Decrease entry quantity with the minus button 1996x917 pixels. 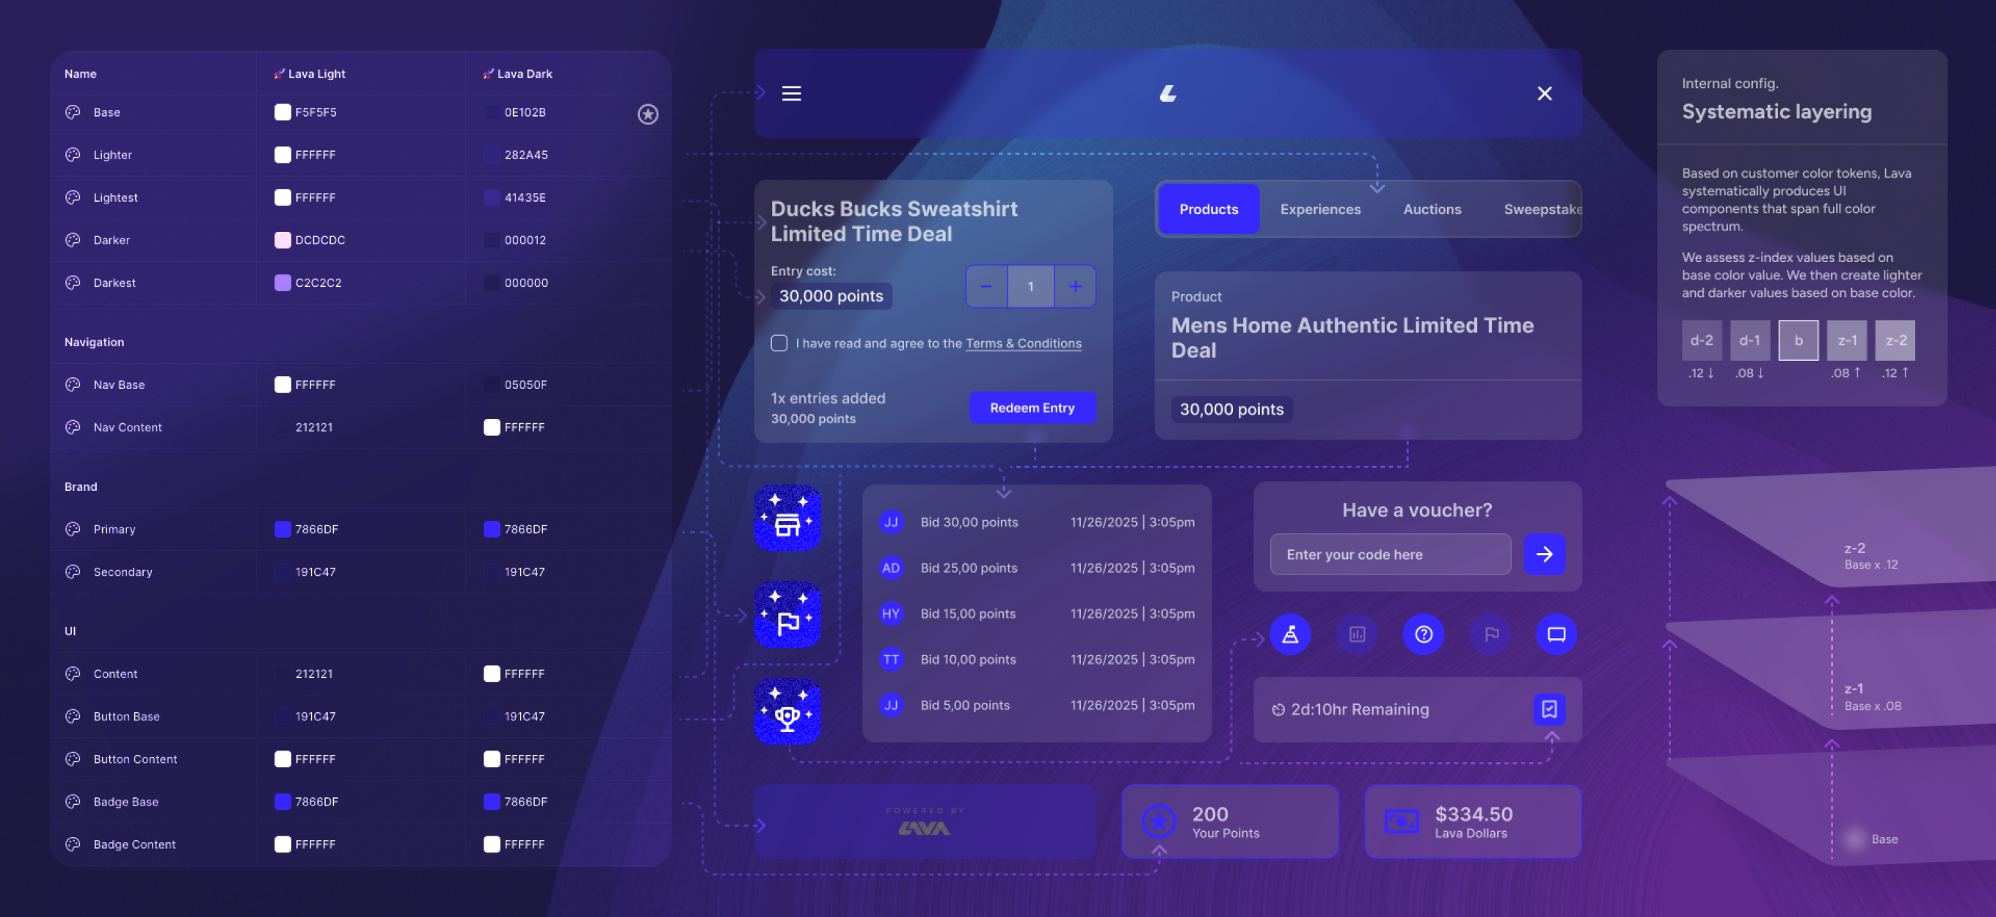click(x=986, y=286)
